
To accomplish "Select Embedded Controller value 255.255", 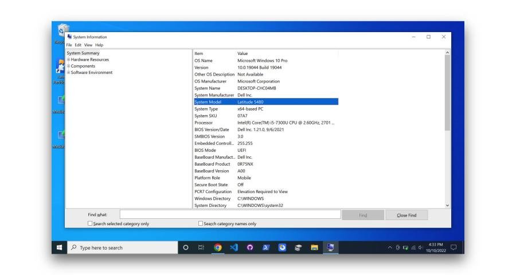I will 245,143.
